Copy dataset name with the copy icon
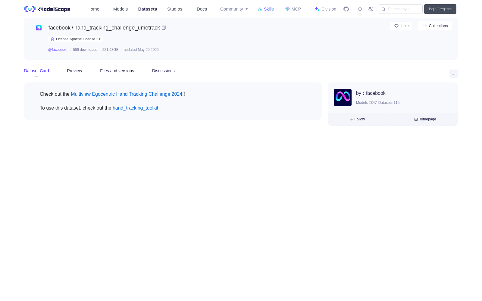 pos(164,28)
